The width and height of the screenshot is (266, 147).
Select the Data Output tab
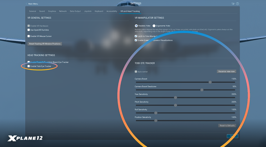coord(74,11)
